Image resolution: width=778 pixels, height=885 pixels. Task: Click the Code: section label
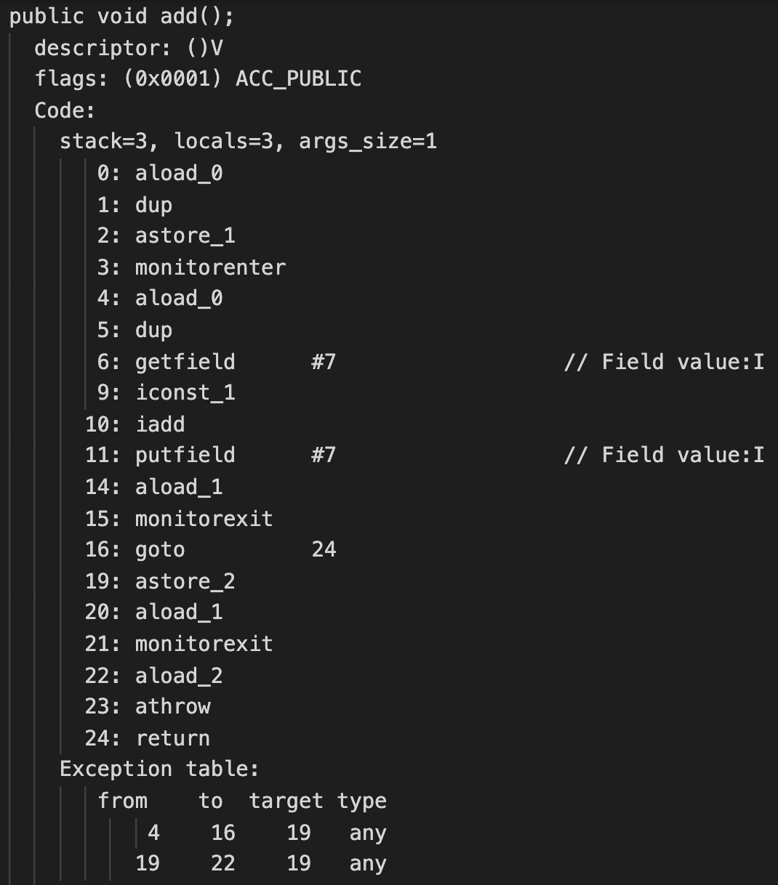(65, 110)
